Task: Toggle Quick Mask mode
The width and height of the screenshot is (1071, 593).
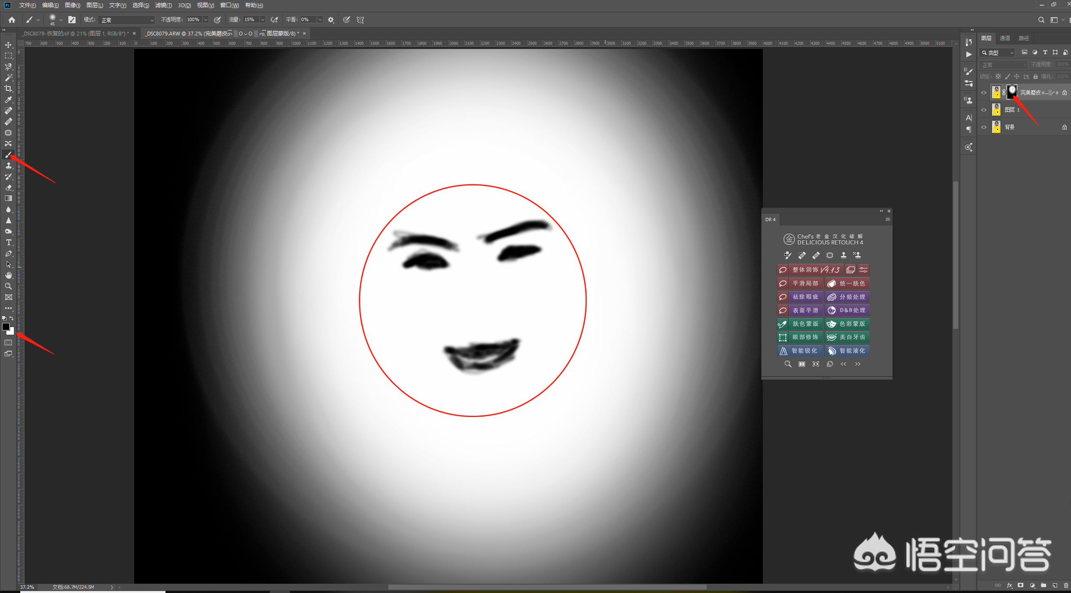Action: [8, 343]
